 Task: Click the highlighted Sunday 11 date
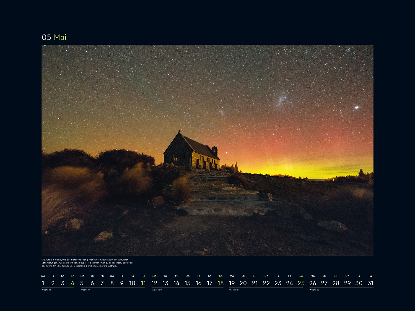click(143, 283)
